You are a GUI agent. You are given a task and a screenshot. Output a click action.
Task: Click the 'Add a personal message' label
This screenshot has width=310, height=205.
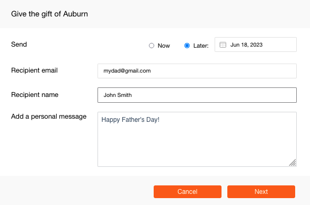pos(49,117)
